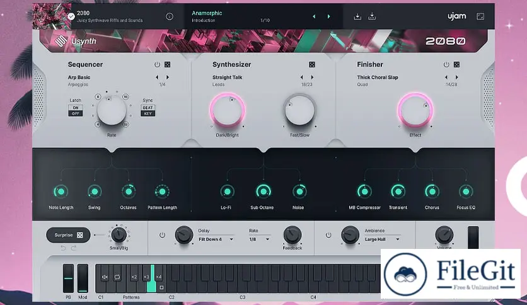This screenshot has height=305, width=527.
Task: Click the undo arrow below Surprise
Action: click(x=63, y=248)
